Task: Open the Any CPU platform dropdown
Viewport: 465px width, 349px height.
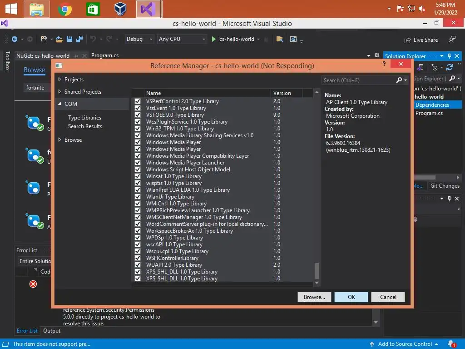Action: (182, 39)
